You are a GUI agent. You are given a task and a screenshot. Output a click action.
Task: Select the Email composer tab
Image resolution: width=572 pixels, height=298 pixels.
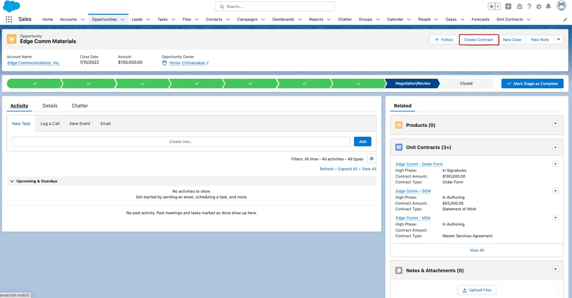click(106, 123)
